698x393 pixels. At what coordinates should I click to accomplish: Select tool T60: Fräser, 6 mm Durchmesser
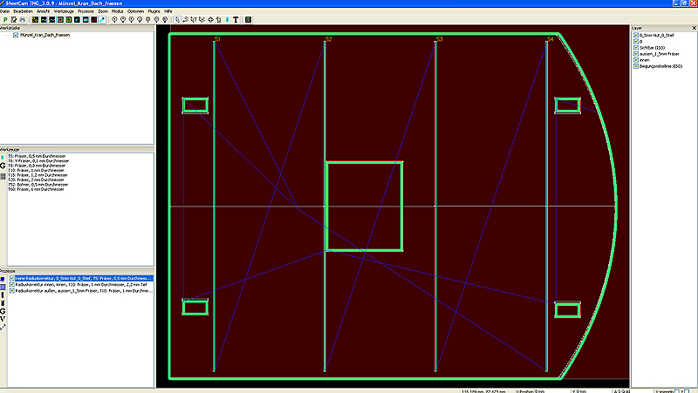(36, 189)
